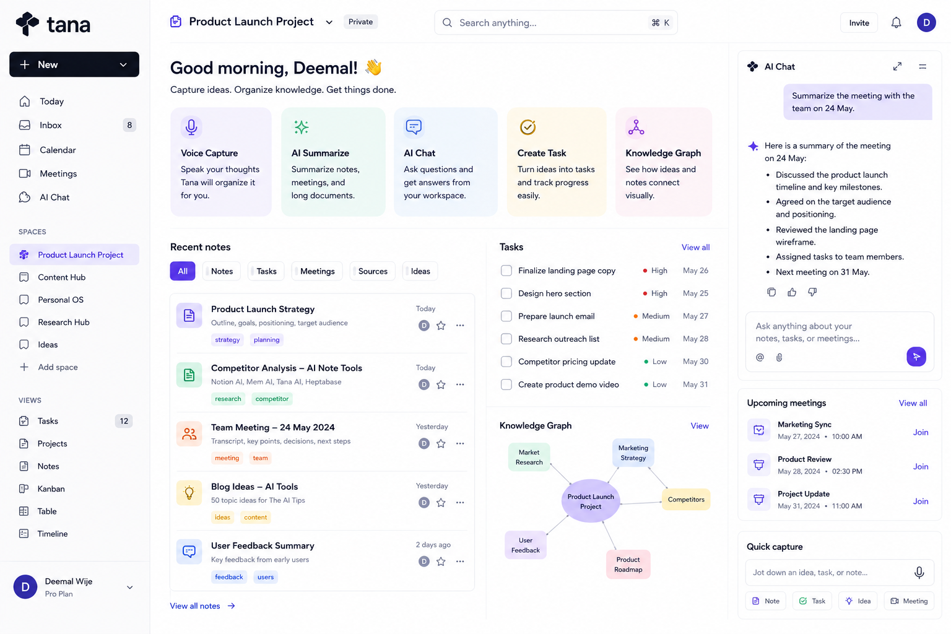Select the Product Roadmap graph node

pyautogui.click(x=628, y=565)
